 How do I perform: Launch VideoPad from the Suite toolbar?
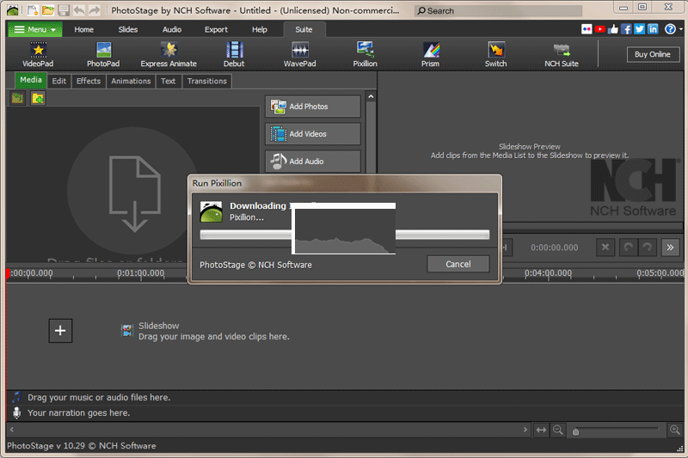[x=37, y=54]
